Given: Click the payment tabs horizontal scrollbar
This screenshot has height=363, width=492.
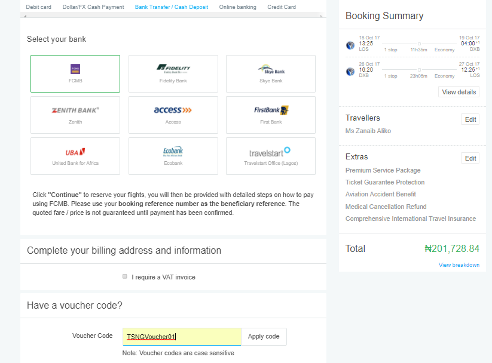Looking at the screenshot, I should tap(173, 16).
